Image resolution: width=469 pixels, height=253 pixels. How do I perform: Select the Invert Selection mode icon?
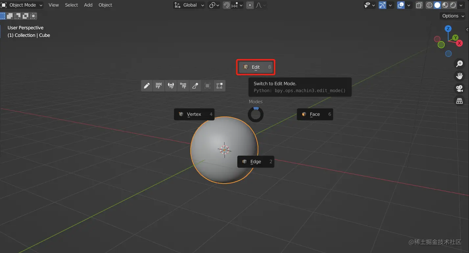(26, 15)
